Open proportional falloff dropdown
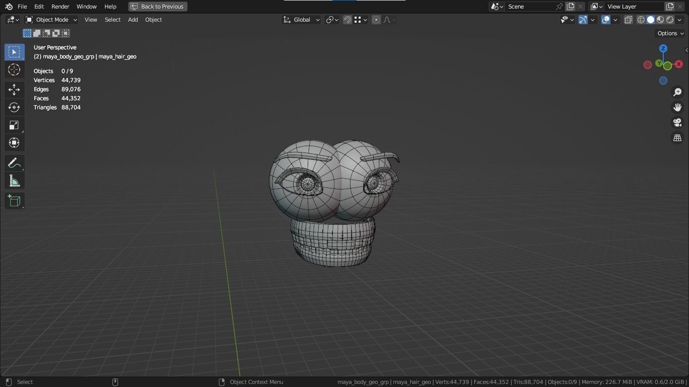The width and height of the screenshot is (689, 387). click(389, 20)
